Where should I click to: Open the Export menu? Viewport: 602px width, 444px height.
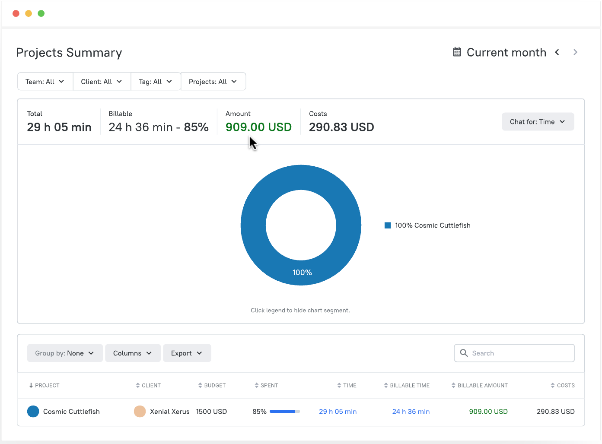tap(187, 353)
